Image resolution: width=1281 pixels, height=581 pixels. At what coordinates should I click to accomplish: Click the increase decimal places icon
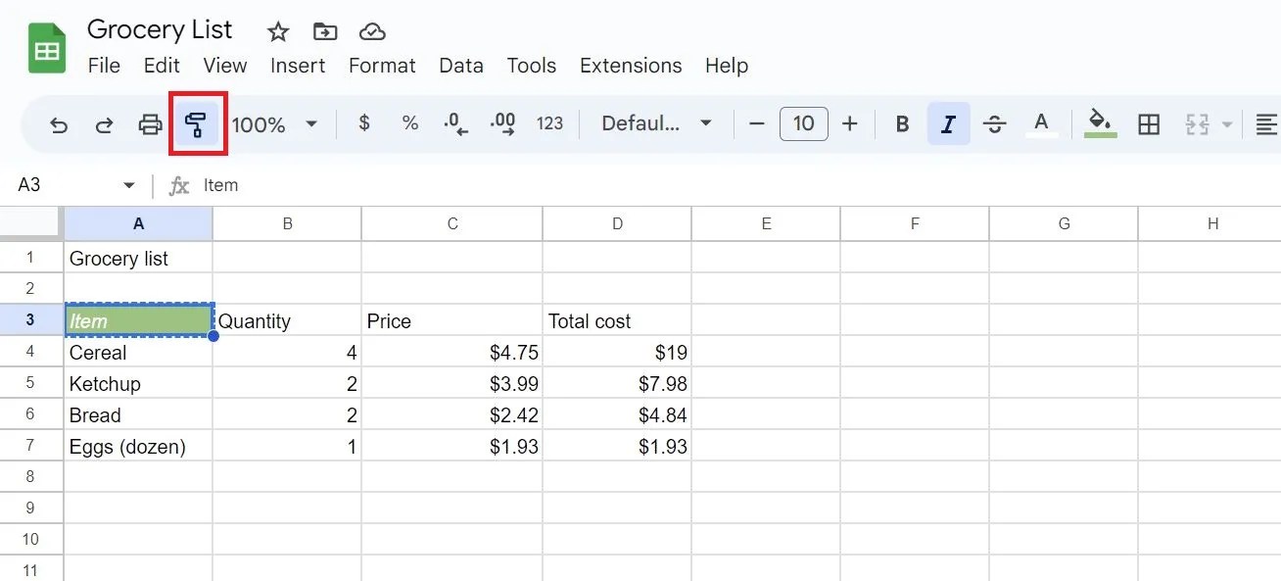(503, 123)
